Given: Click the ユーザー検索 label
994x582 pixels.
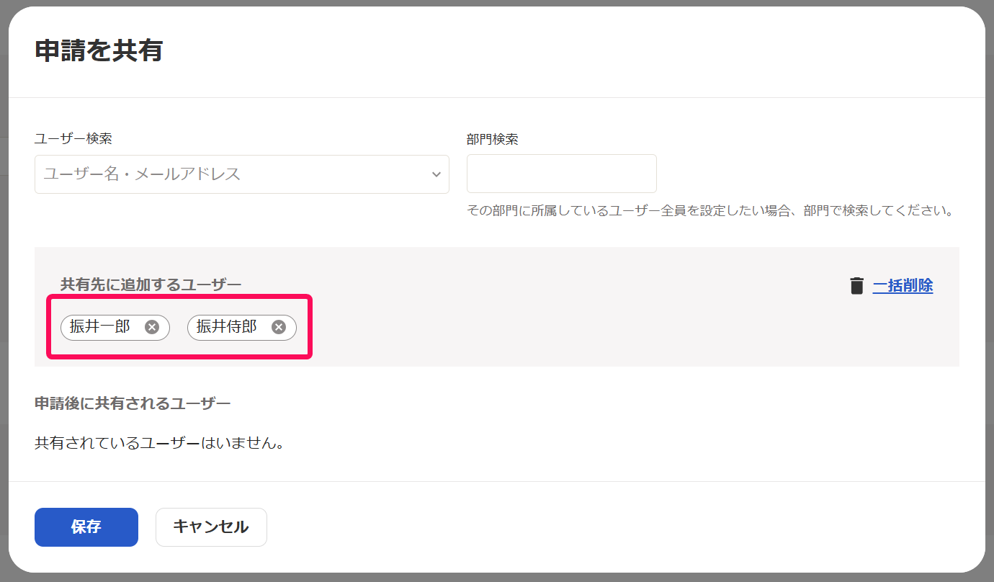Looking at the screenshot, I should tap(73, 138).
